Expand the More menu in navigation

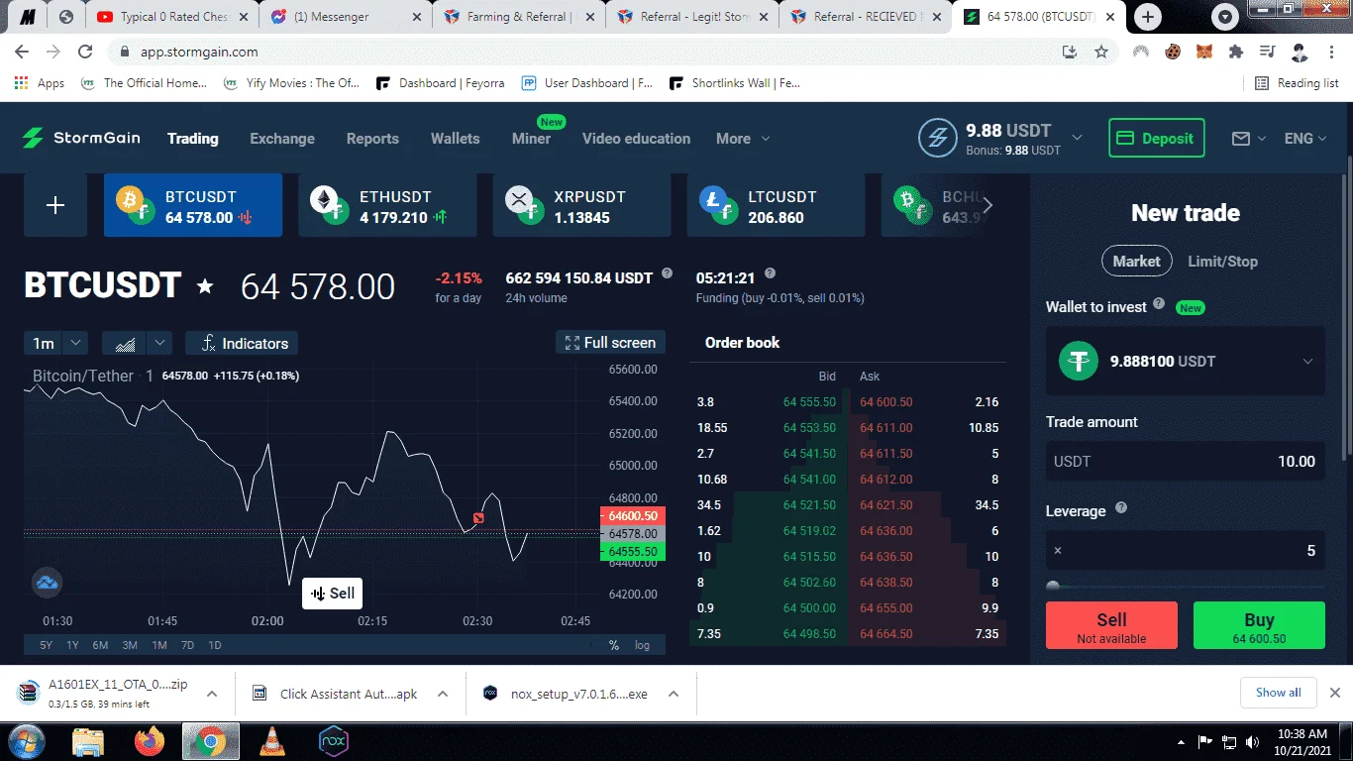[x=743, y=139]
